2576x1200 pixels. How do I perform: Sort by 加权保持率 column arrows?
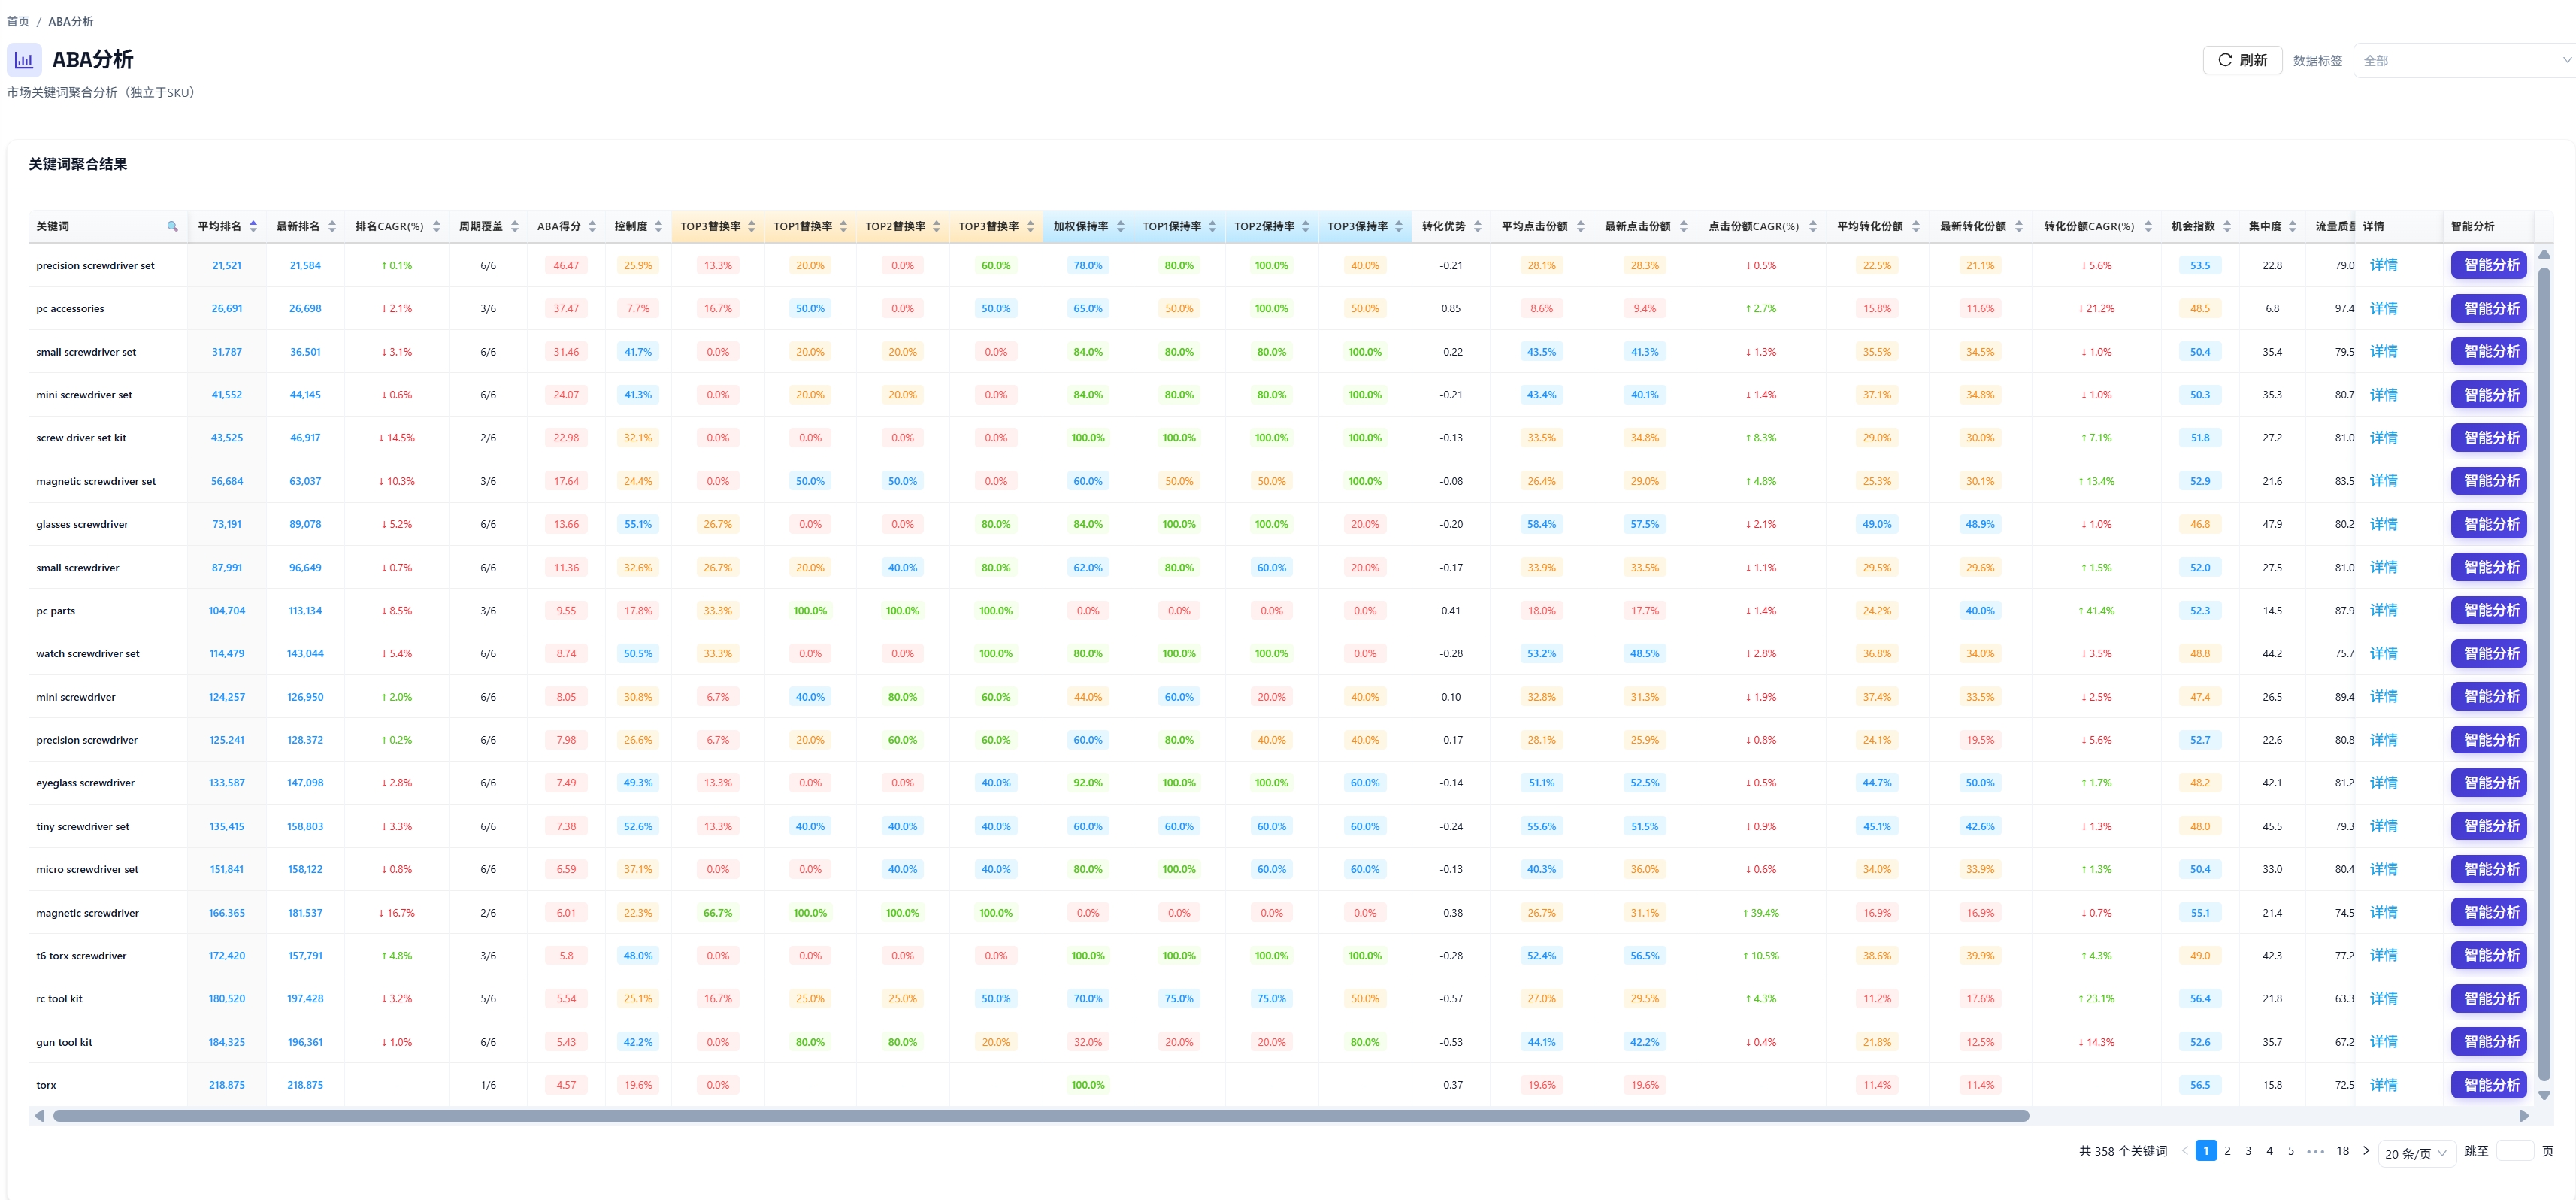click(1120, 226)
